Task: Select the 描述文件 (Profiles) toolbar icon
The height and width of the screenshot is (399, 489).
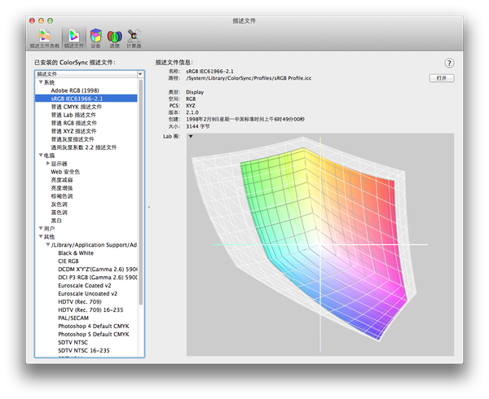Action: [x=75, y=35]
